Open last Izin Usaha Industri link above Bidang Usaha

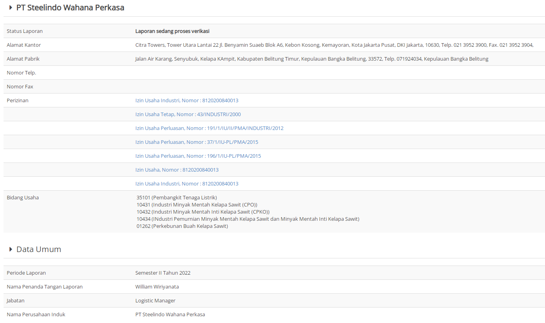point(187,183)
